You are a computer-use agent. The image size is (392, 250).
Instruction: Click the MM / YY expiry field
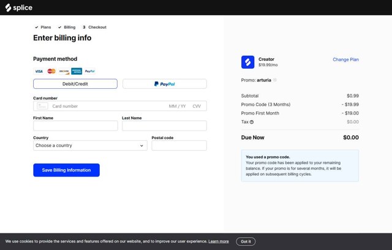click(x=177, y=106)
